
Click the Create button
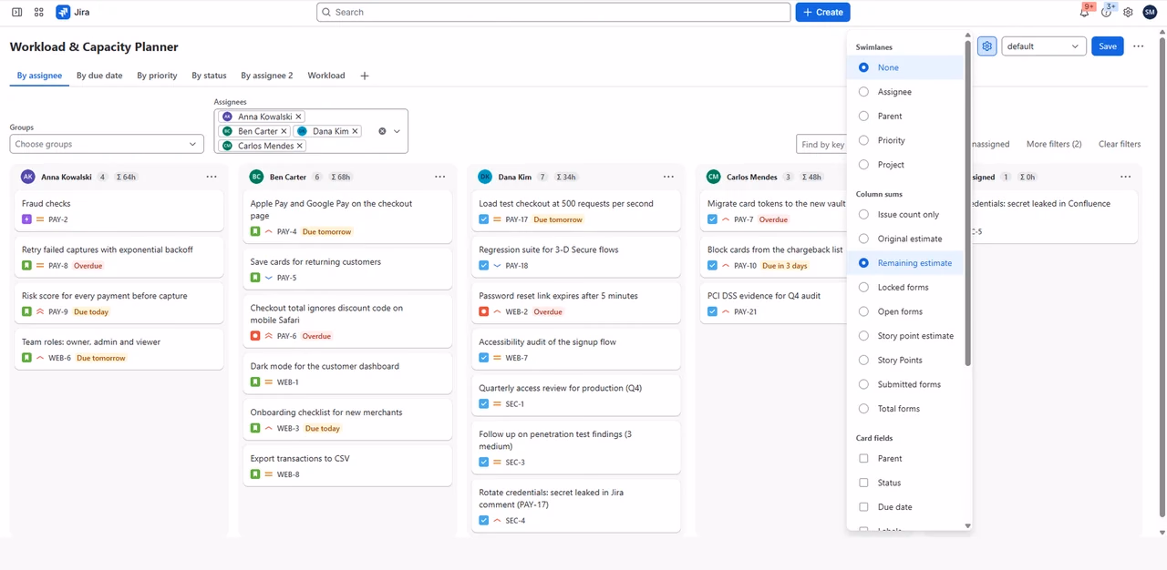tap(822, 12)
